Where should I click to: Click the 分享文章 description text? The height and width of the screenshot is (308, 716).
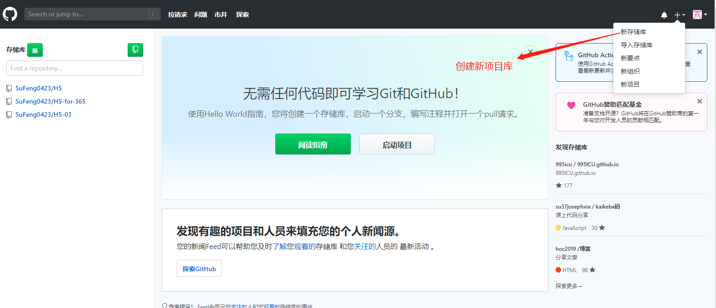(567, 258)
